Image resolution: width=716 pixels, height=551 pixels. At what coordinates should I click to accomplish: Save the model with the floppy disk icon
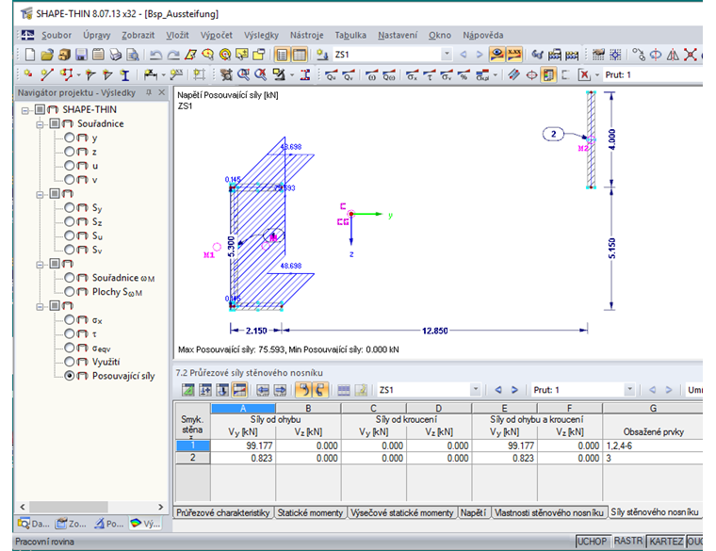pyautogui.click(x=81, y=55)
